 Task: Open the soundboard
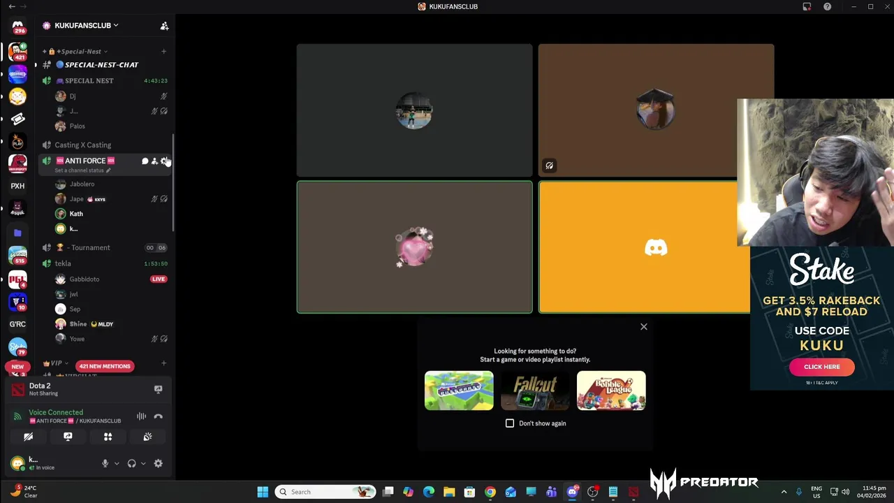[147, 437]
